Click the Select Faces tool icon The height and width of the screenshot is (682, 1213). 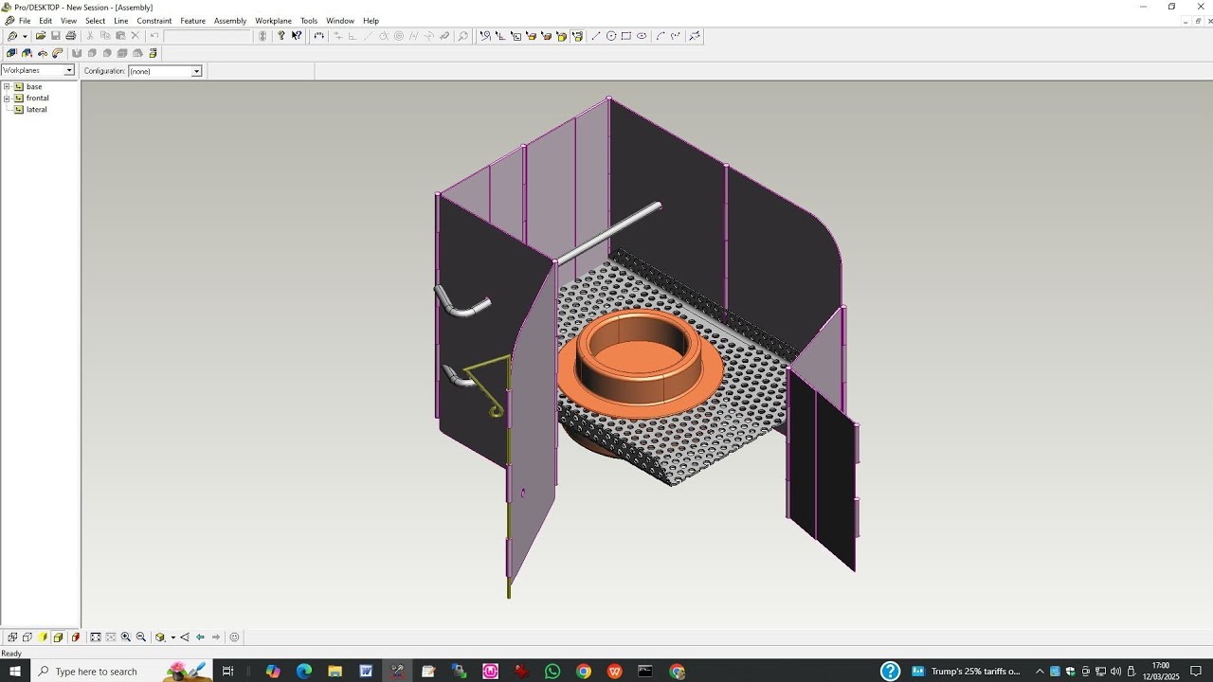click(546, 36)
